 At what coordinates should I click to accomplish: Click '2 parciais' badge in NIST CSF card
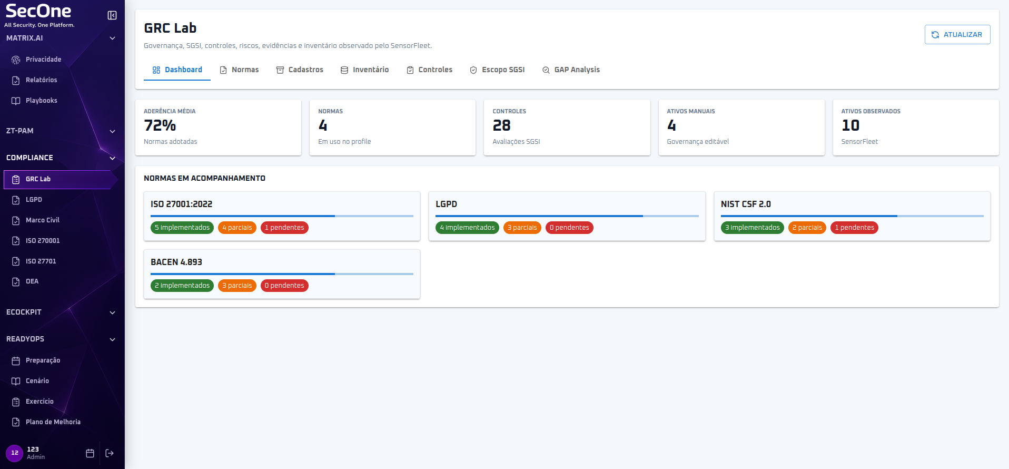pyautogui.click(x=807, y=228)
